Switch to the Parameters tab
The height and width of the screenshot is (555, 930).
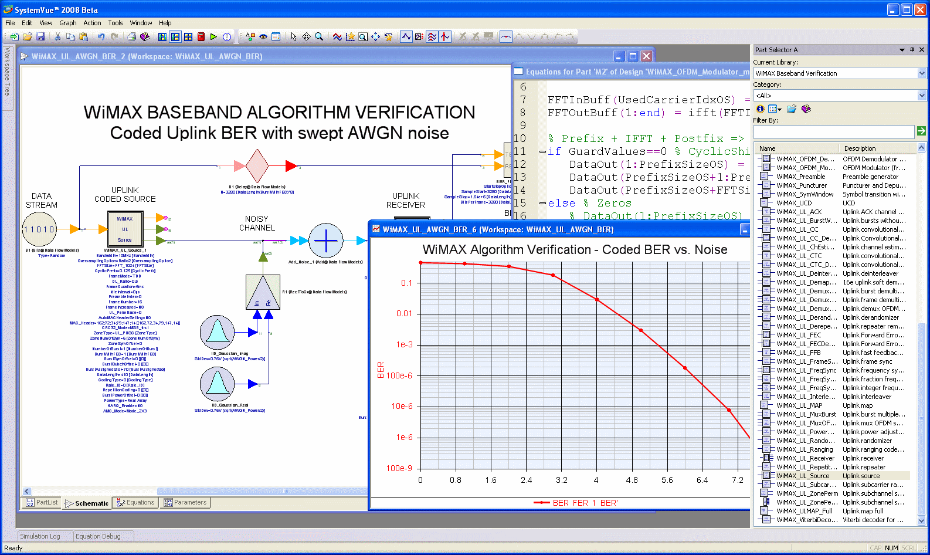tap(185, 503)
